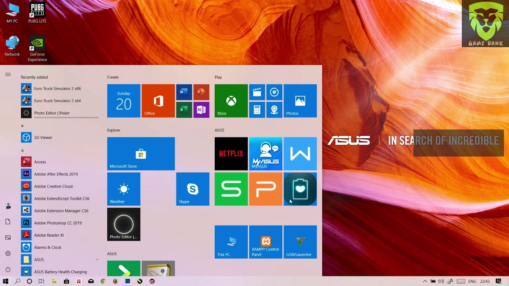Viewport: 509px width, 286px height.
Task: Open 3D Viewer from app list
Action: pyautogui.click(x=60, y=137)
